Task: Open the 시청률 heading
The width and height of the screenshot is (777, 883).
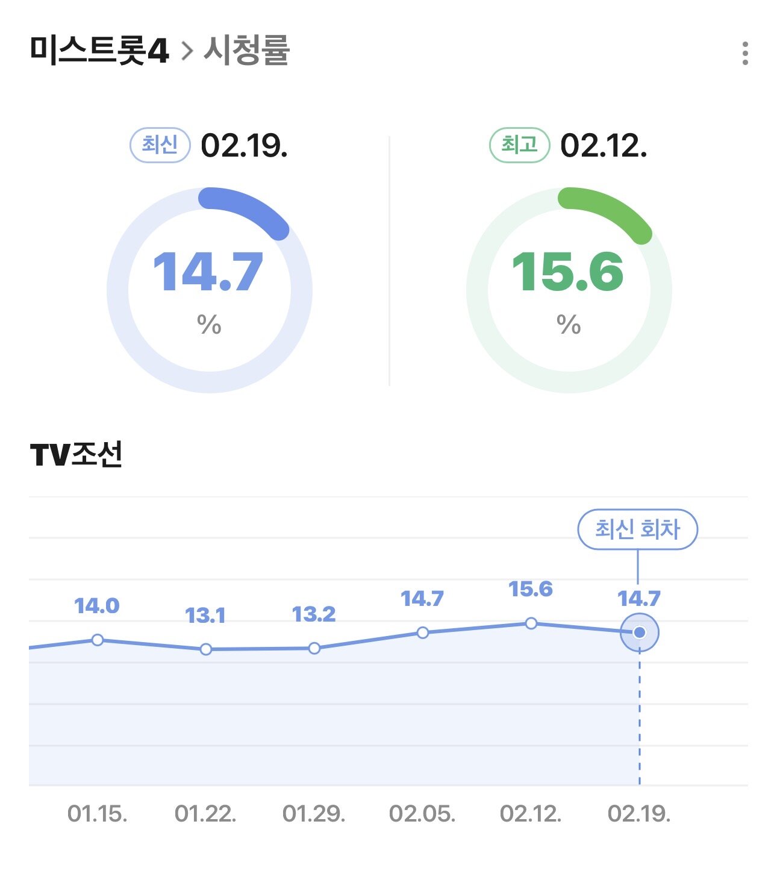Action: click(247, 51)
